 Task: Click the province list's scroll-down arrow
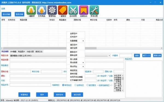point(123,90)
